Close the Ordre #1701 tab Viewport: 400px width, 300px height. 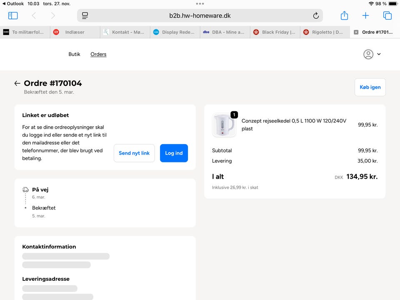pos(356,32)
